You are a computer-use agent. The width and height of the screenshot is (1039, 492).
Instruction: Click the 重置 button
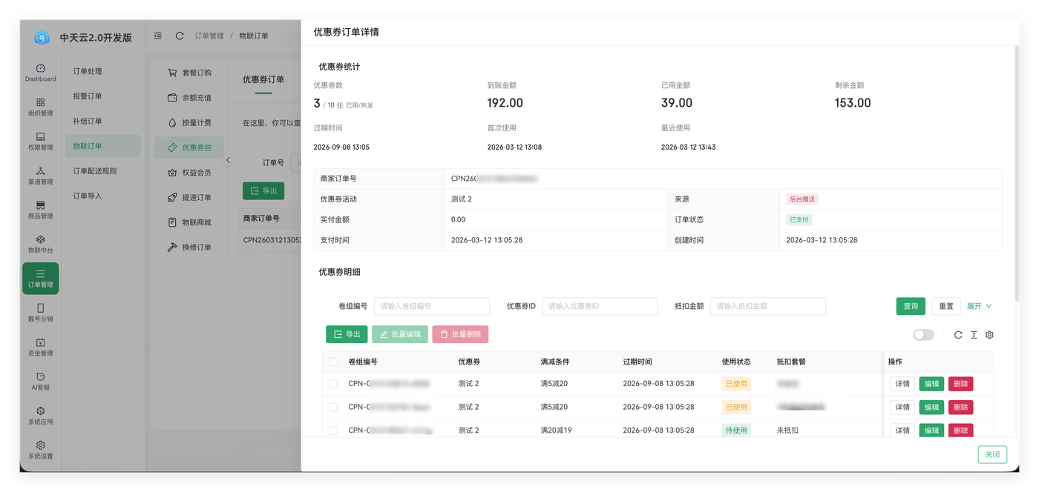click(946, 306)
